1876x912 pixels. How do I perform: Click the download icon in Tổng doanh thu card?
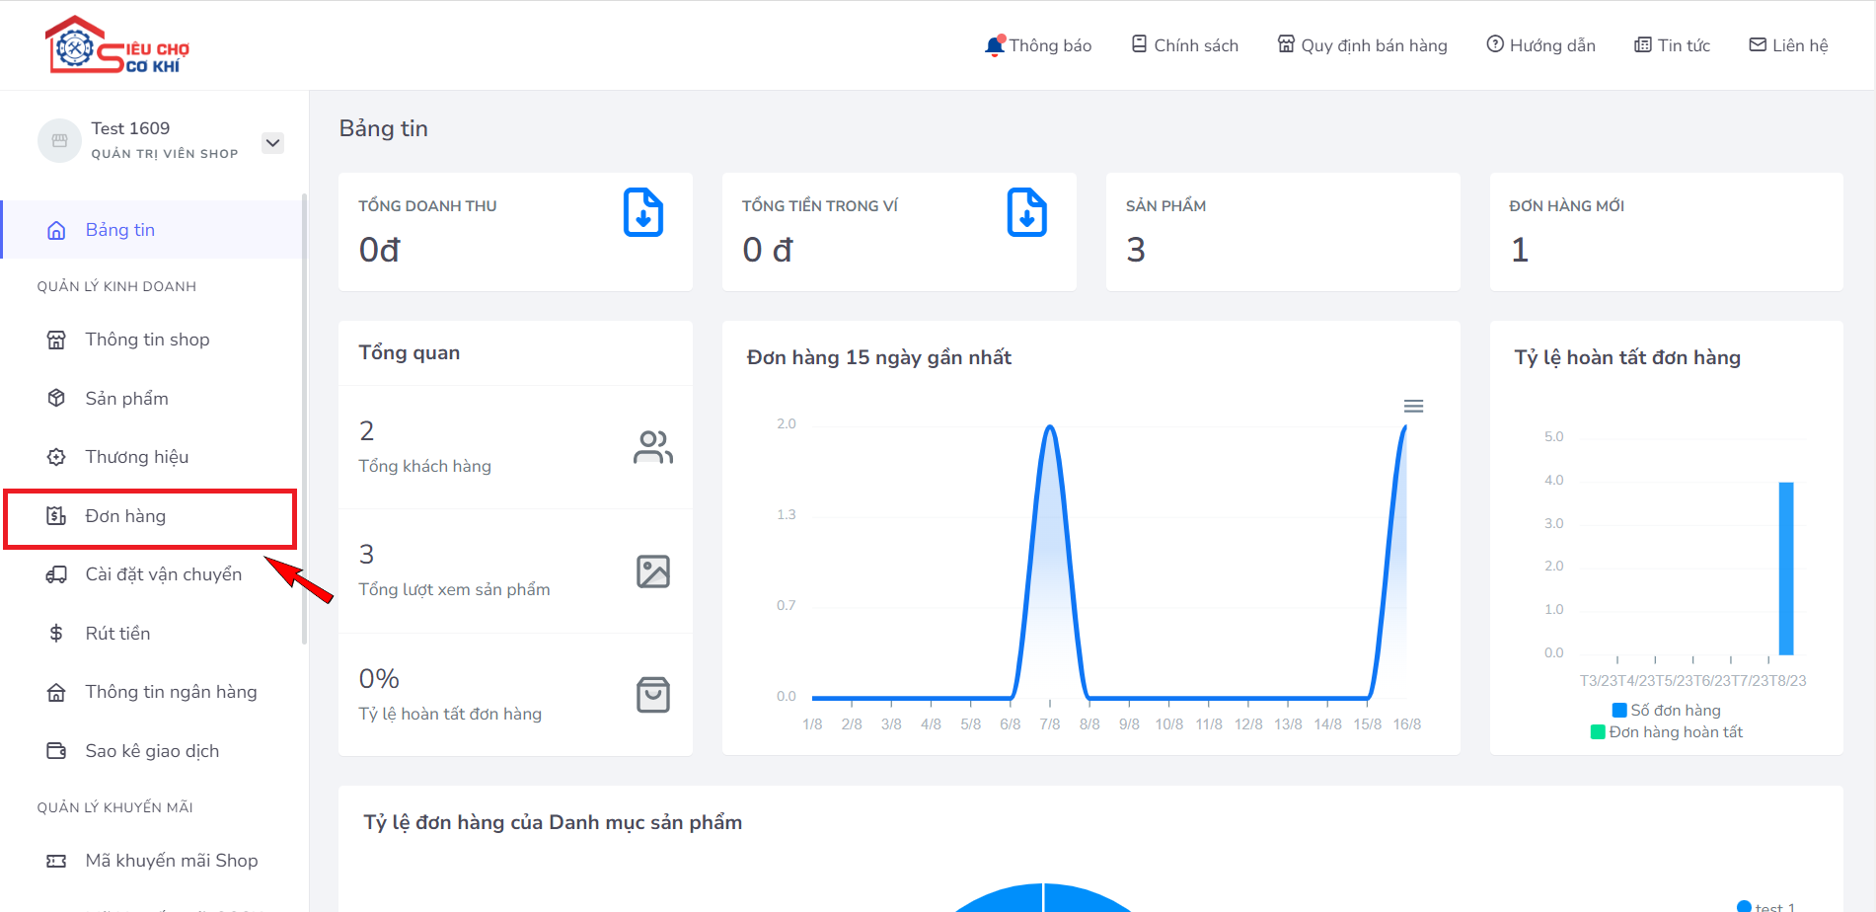click(x=643, y=212)
